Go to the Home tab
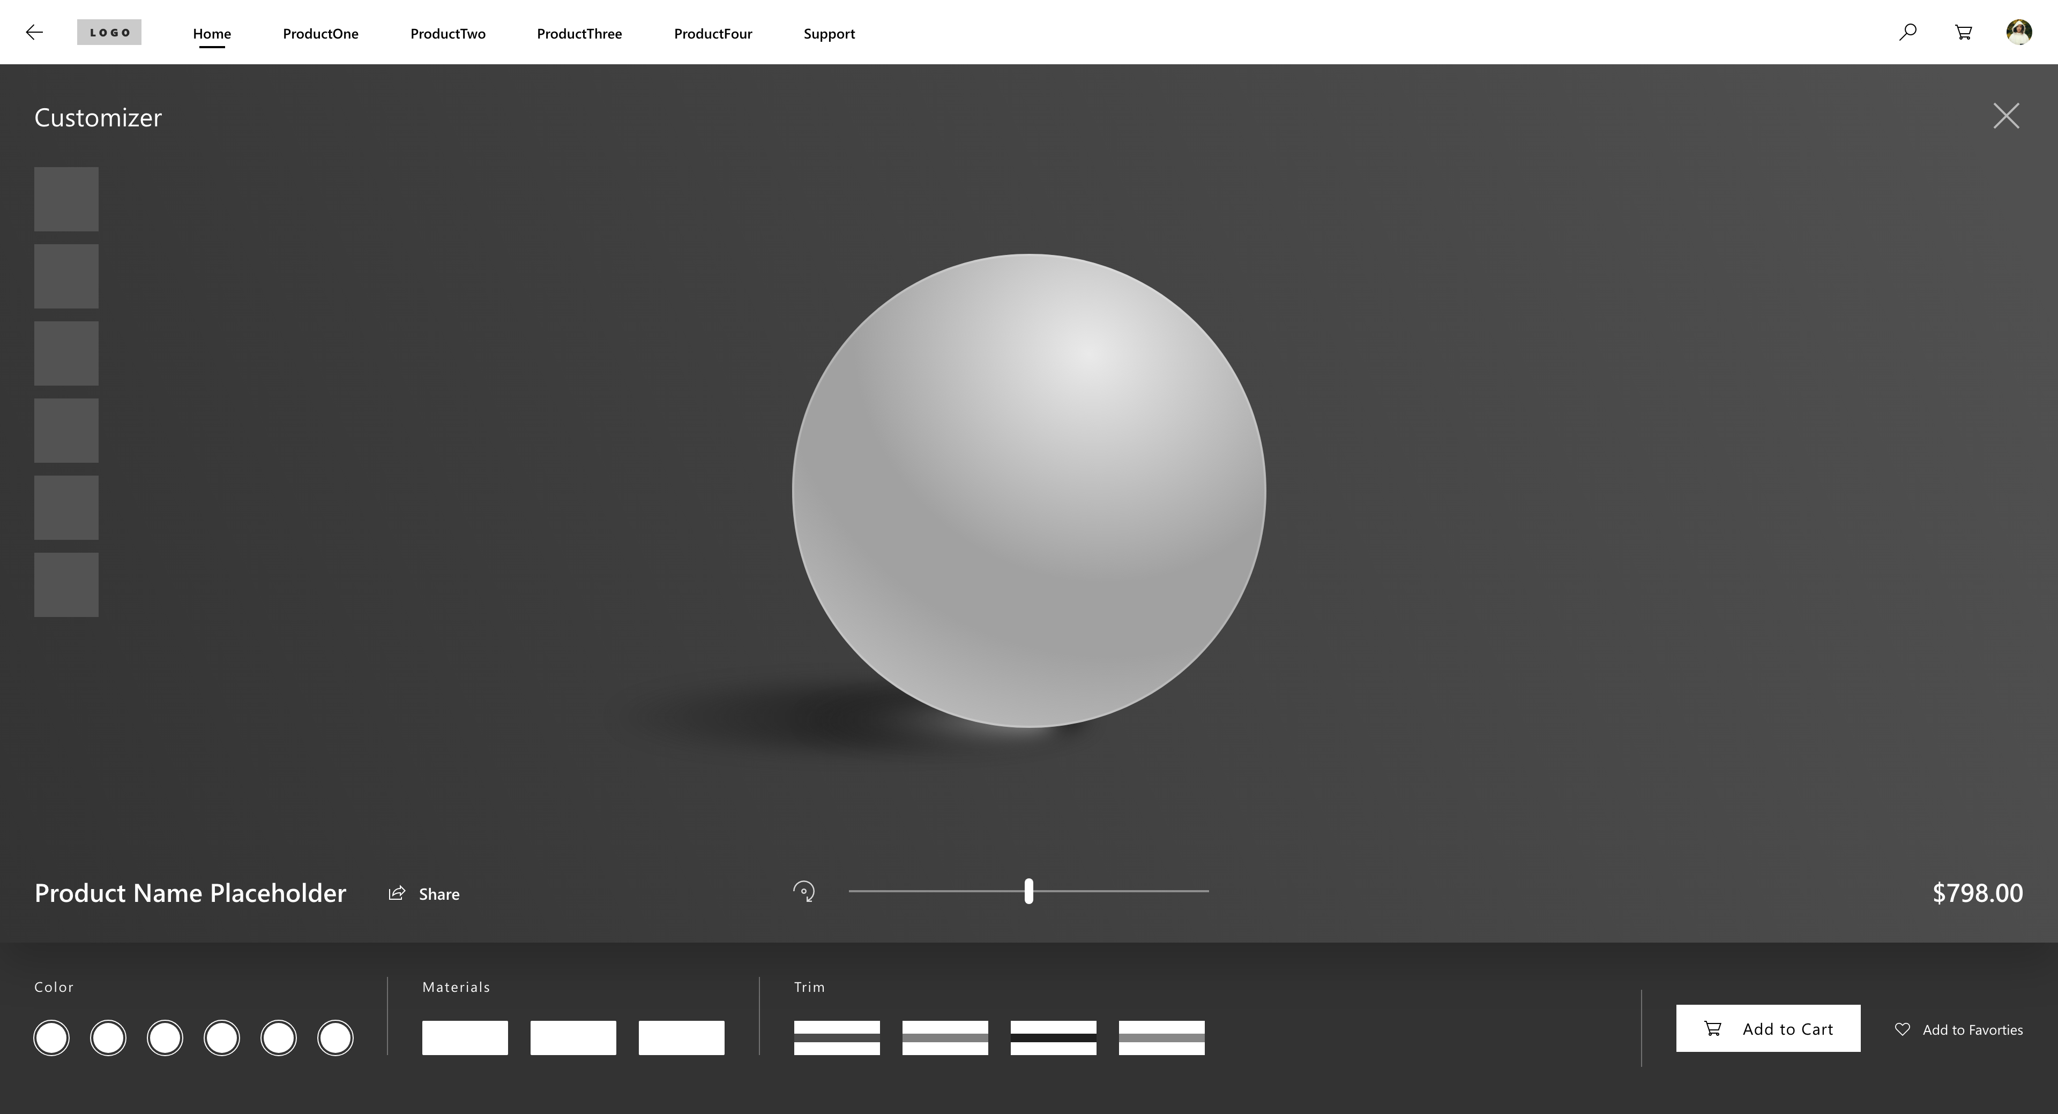 (212, 34)
